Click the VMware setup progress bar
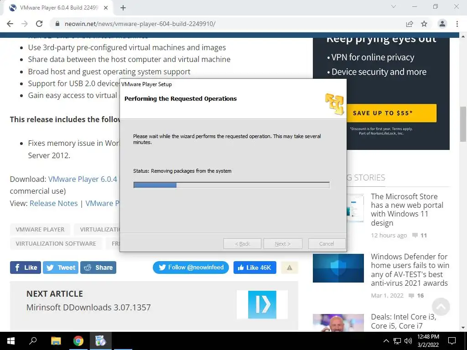The image size is (467, 350). click(x=231, y=185)
